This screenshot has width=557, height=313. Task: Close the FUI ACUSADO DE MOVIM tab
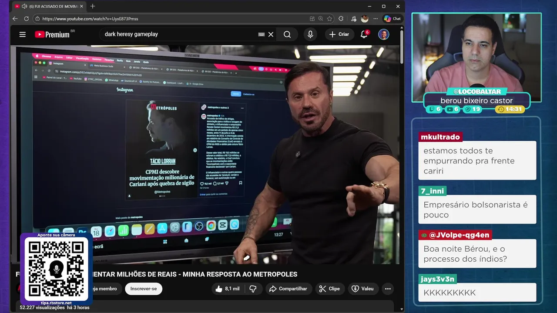click(x=81, y=7)
